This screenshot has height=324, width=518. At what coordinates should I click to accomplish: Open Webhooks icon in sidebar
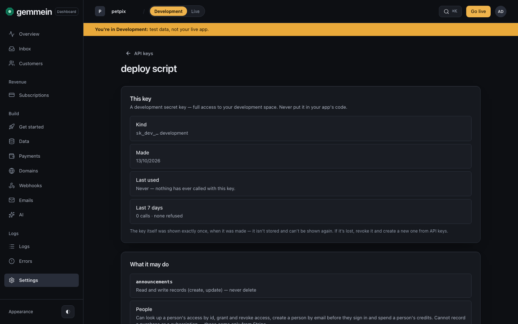coord(12,185)
